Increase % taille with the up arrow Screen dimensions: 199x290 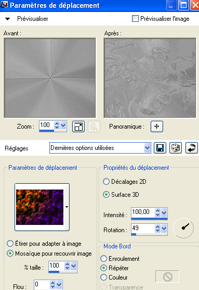[68, 264]
